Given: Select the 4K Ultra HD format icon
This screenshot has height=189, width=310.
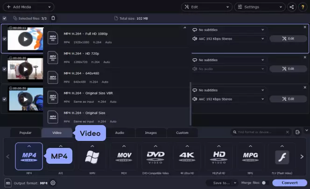Looking at the screenshot, I should point(187,156).
